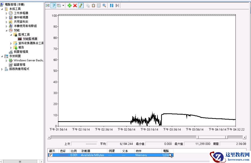Screen dimensions: 251x163
Task: Select 裝置管理員 in the tree
Action: coord(21,52)
